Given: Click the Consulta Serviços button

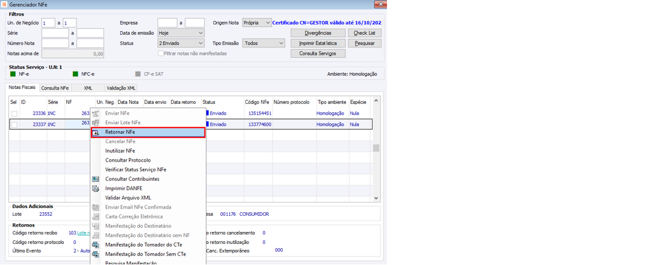Looking at the screenshot, I should [x=318, y=53].
